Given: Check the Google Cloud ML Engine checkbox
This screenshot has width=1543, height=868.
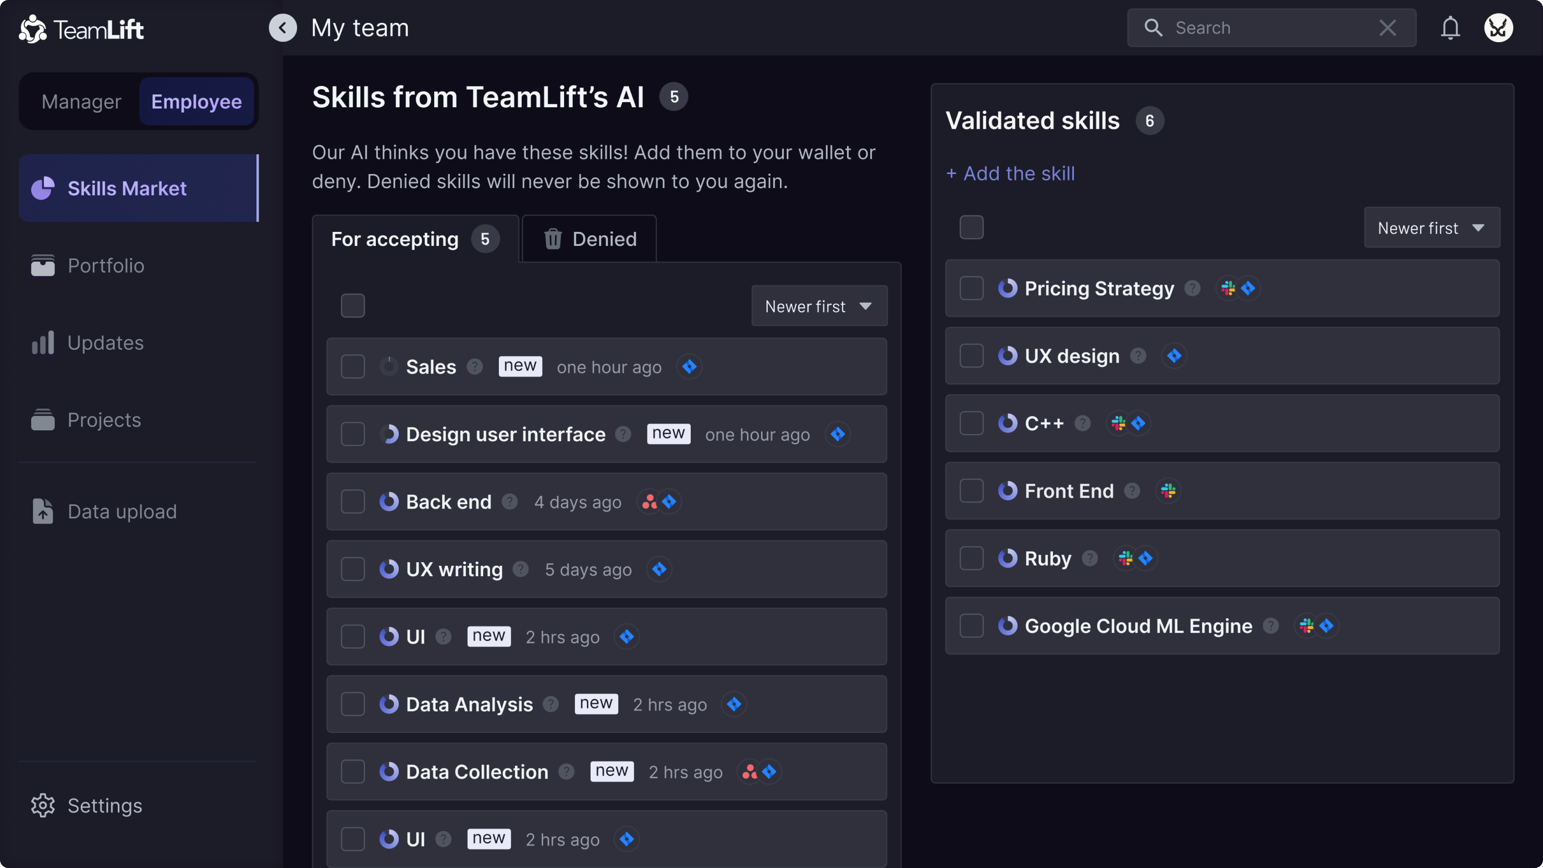Looking at the screenshot, I should [x=972, y=626].
